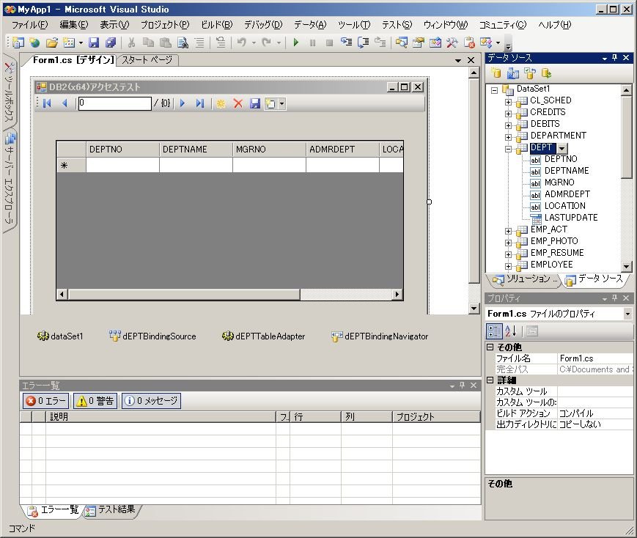Click the Open File folder icon

[51, 43]
